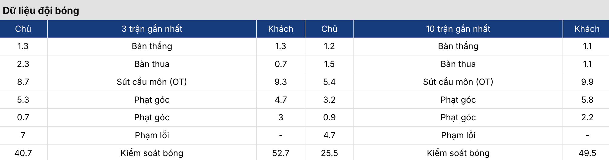The image size is (609, 160).
Task: Click the leftmost "Chủ" column header
Action: click(23, 29)
